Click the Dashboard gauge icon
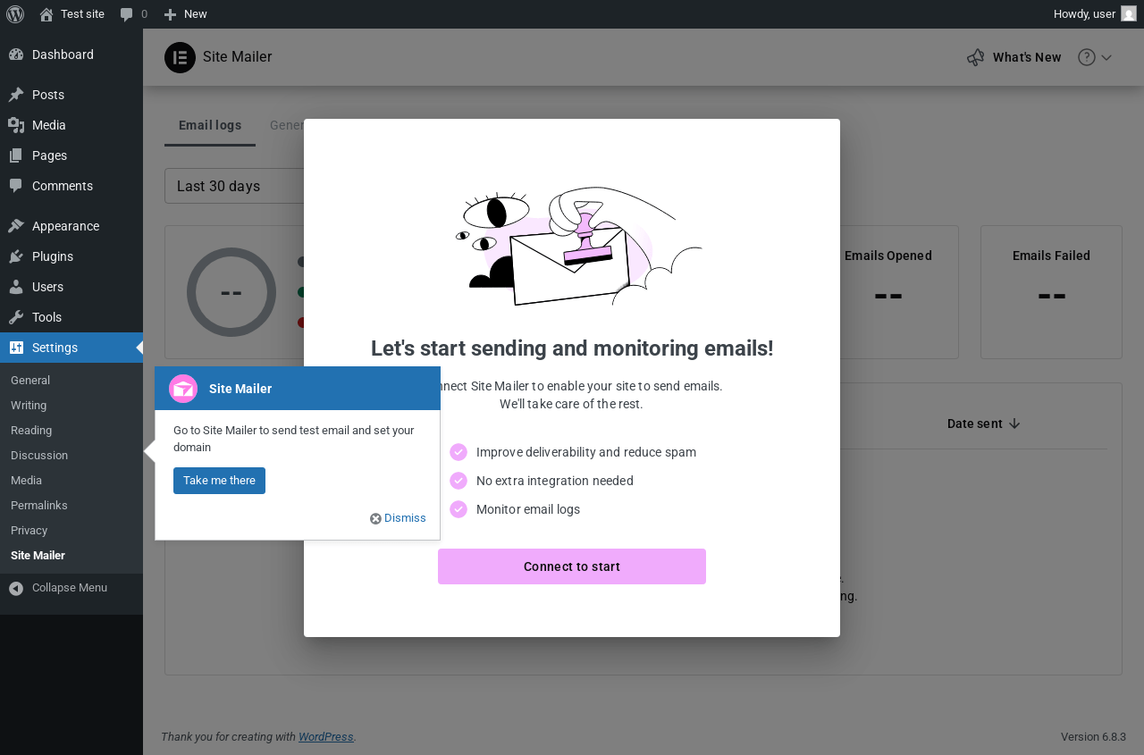Screen dimensions: 1144x755 16,55
